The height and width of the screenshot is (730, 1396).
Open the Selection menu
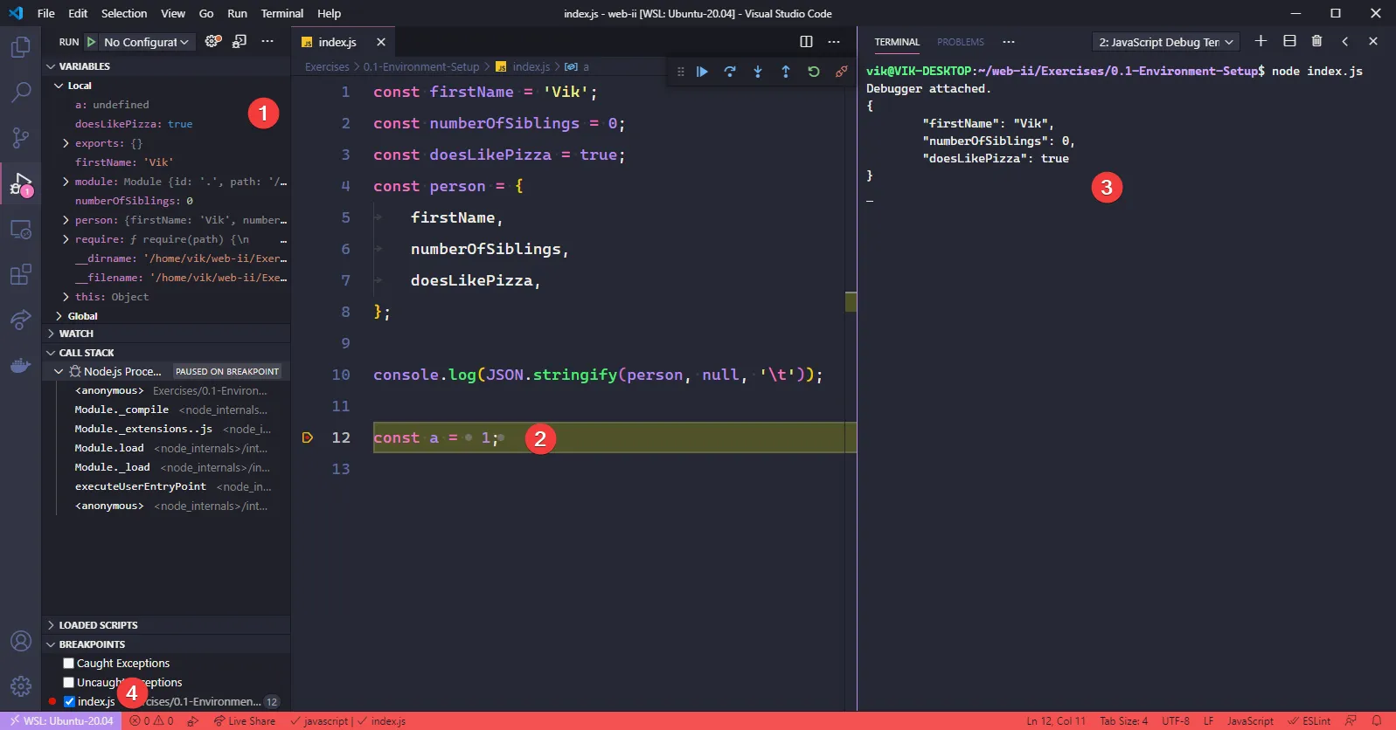(x=124, y=13)
